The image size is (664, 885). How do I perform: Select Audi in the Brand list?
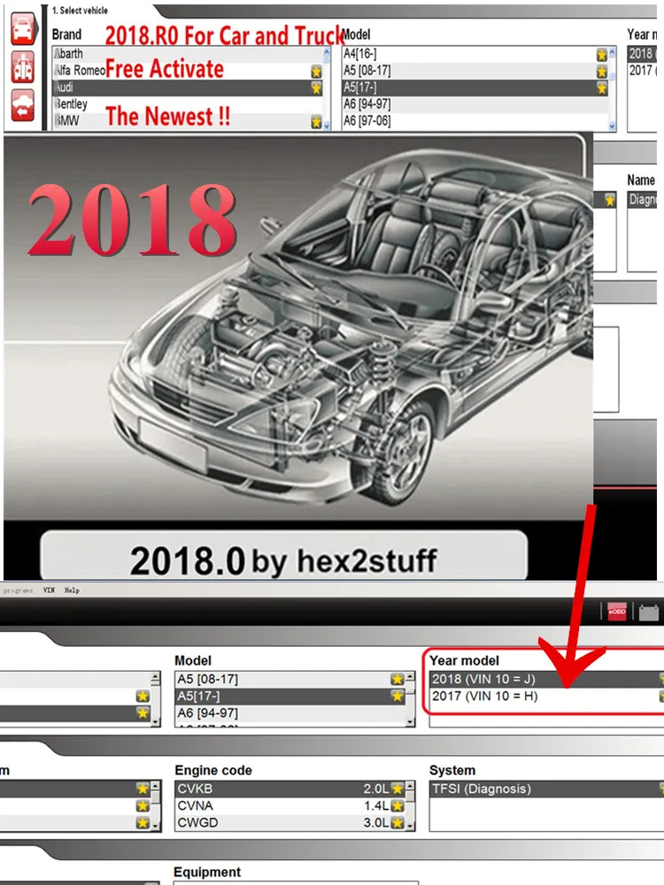(x=188, y=88)
